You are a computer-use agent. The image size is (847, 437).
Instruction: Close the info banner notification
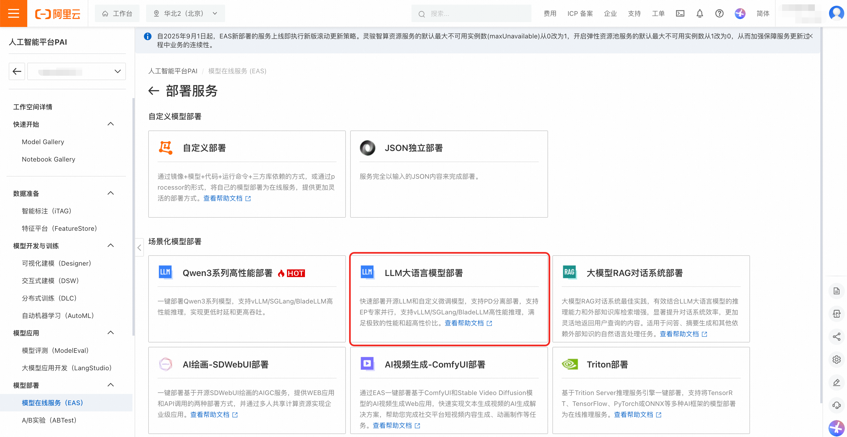click(810, 36)
